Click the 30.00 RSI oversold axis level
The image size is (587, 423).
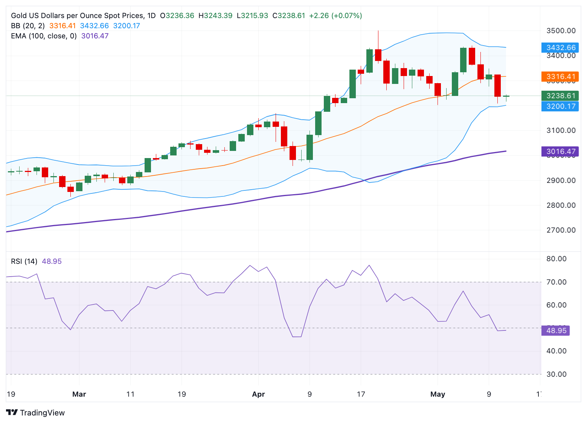[556, 374]
